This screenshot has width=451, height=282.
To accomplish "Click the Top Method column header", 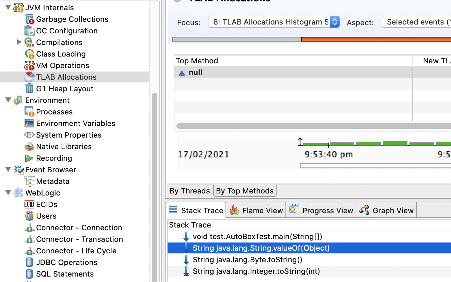I will coord(197,61).
